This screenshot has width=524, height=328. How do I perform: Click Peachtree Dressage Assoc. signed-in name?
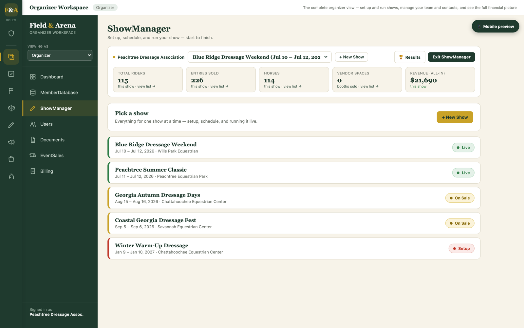point(56,315)
